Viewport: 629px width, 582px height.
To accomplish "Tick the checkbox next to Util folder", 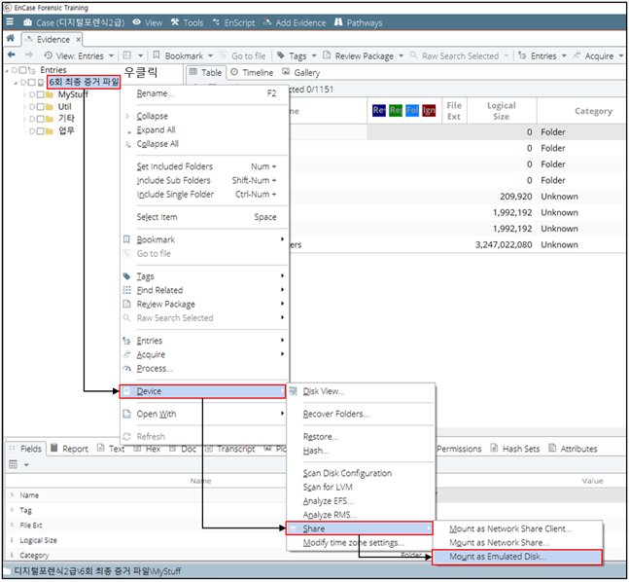I will click(x=41, y=107).
